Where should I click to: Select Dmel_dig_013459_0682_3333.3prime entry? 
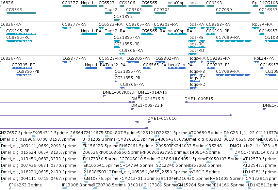39,159
